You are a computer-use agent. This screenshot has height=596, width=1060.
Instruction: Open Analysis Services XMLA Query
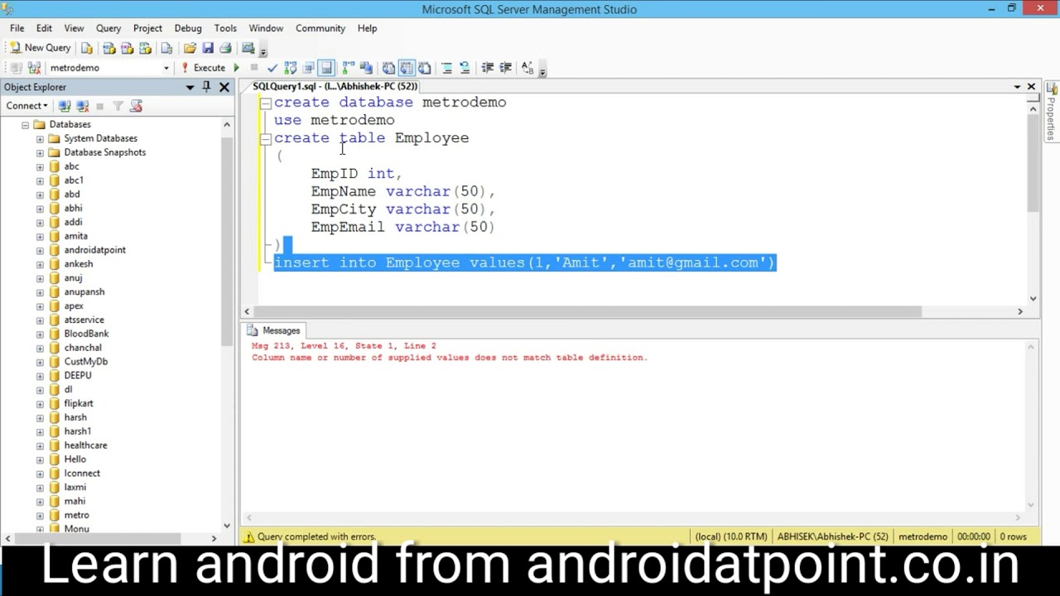click(x=145, y=48)
